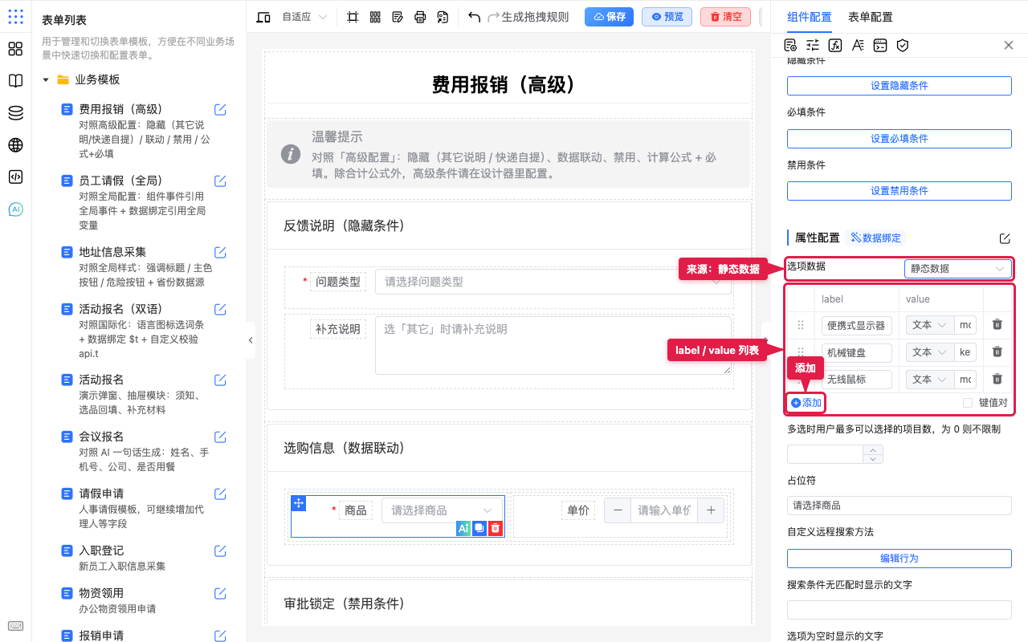
Task: Open the terminal window icon in config panel
Action: 880,45
